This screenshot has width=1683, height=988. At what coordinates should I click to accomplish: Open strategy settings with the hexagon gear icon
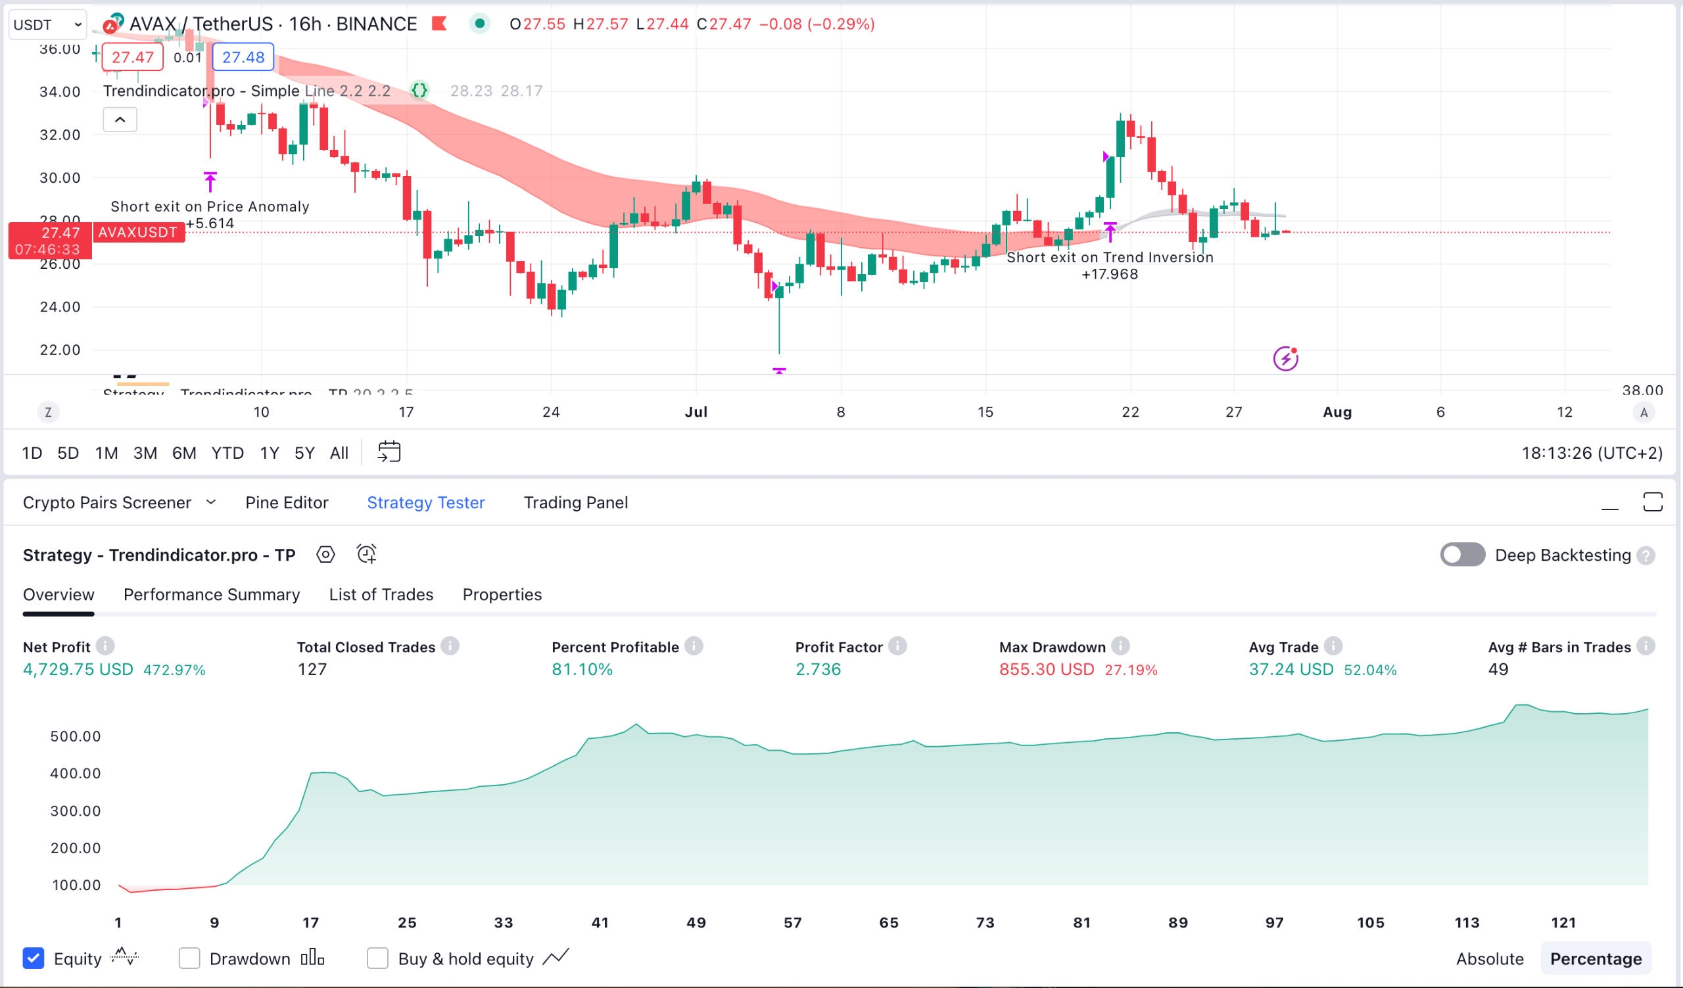pos(325,554)
